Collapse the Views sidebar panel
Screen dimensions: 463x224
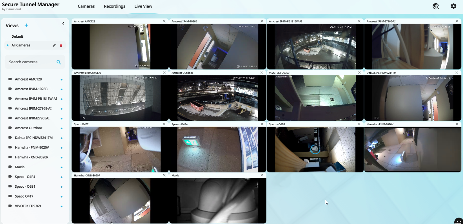63,23
